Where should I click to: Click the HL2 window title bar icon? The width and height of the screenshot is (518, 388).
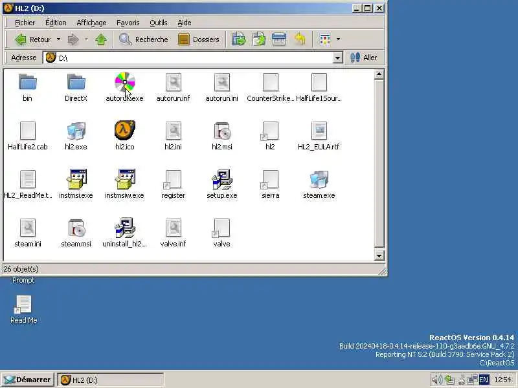click(x=8, y=8)
